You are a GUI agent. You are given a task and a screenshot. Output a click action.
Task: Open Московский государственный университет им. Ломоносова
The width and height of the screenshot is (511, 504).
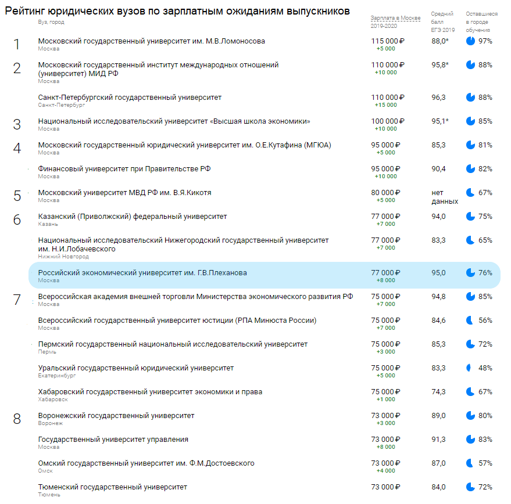click(152, 41)
